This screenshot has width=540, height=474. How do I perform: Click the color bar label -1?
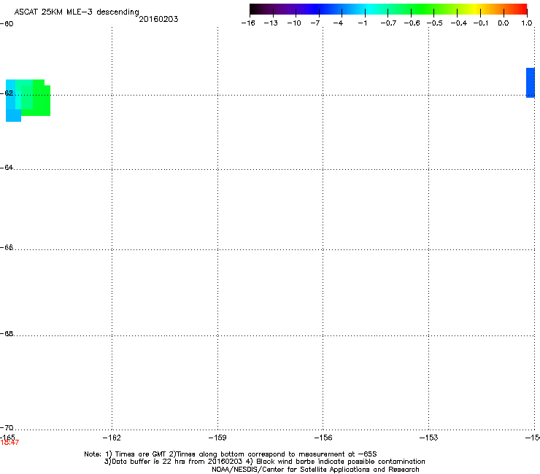pyautogui.click(x=362, y=23)
